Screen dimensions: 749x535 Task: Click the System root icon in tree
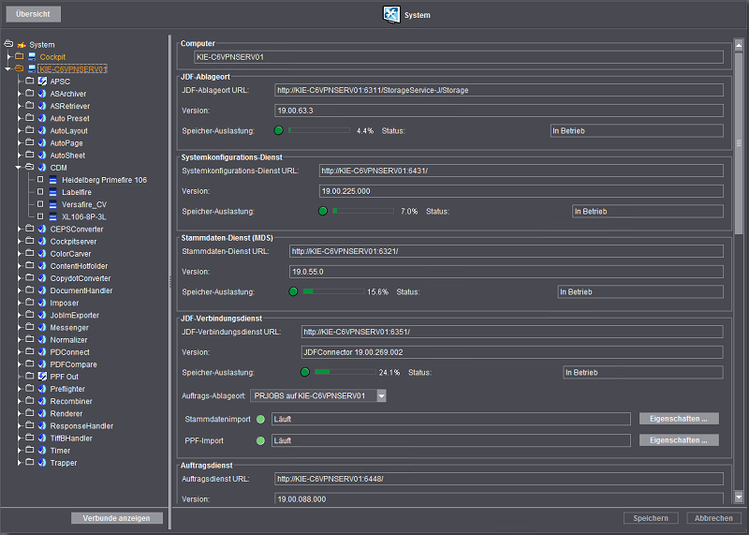point(22,45)
